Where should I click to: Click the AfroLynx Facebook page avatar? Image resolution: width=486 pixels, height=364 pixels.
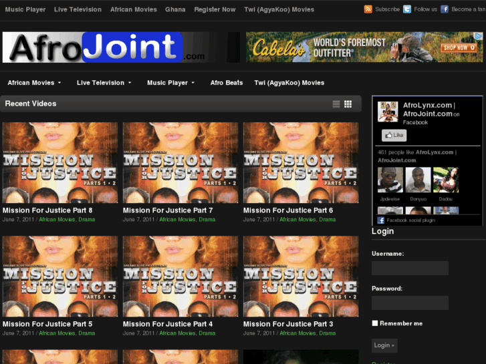tap(388, 112)
